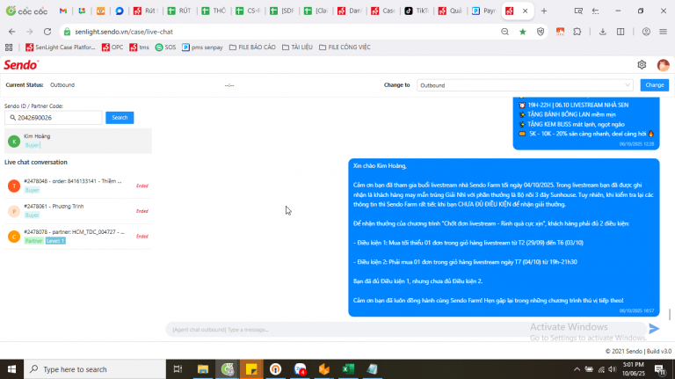Open the OPC bookmark
Image resolution: width=675 pixels, height=379 pixels.
(x=112, y=47)
